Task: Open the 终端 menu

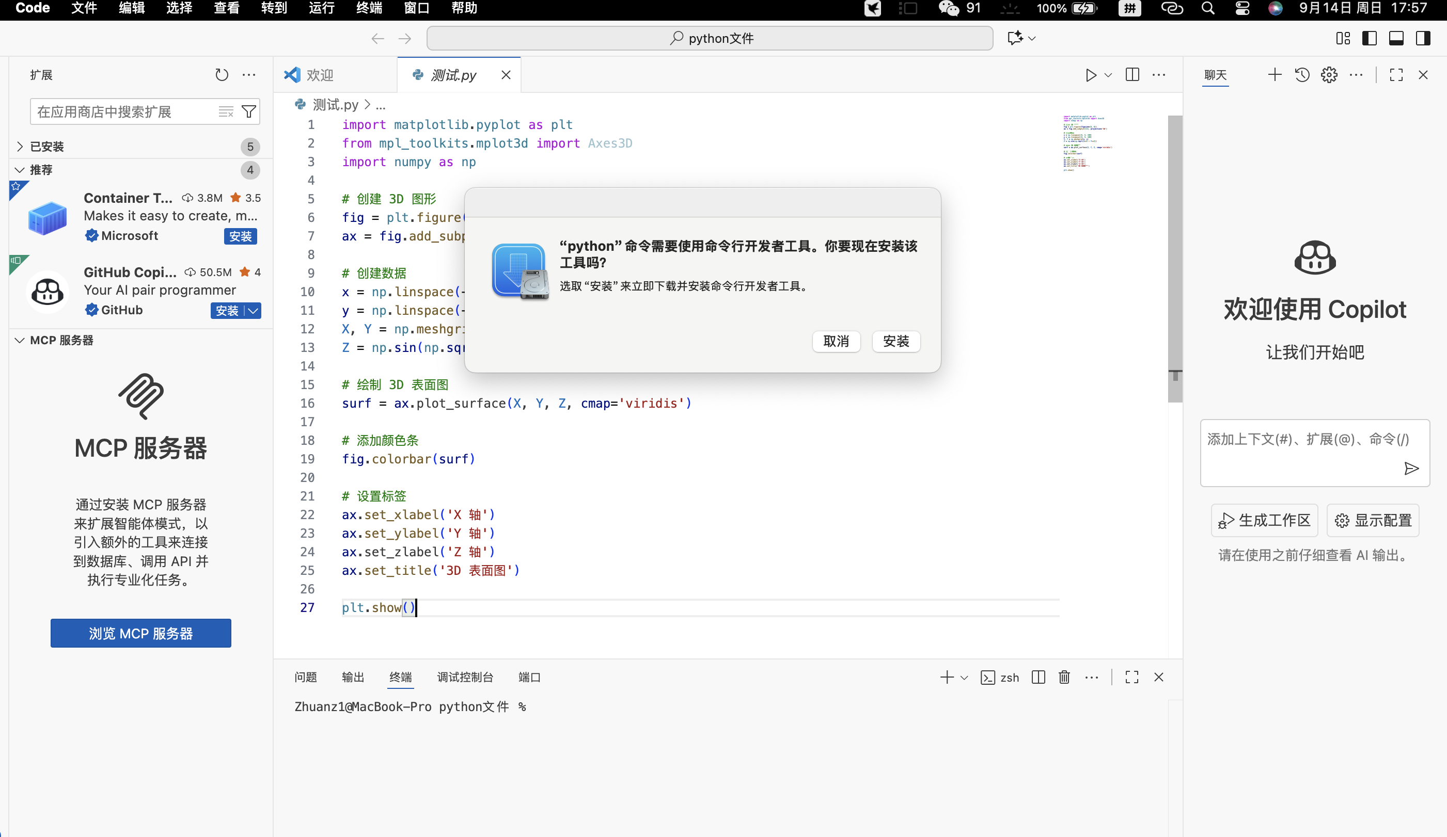Action: (x=368, y=8)
